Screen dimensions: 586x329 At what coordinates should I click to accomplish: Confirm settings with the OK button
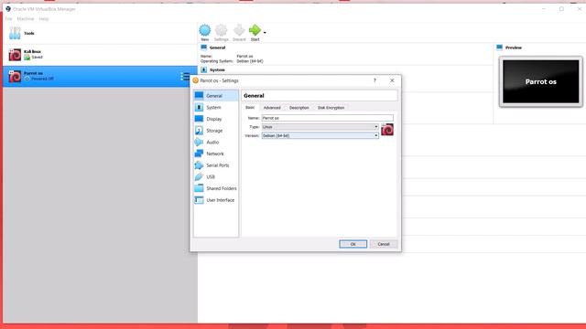click(353, 244)
